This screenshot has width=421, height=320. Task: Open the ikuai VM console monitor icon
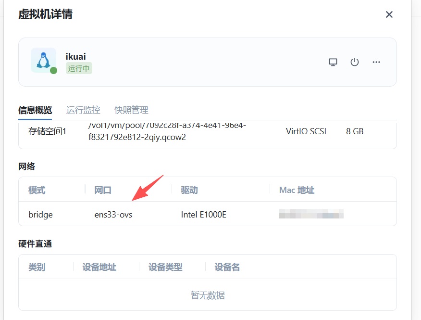click(x=333, y=62)
